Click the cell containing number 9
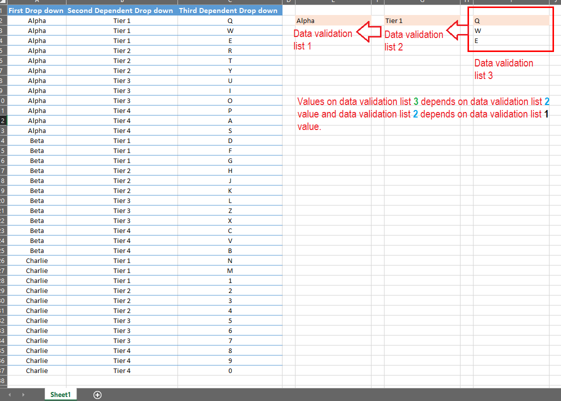Image resolution: width=561 pixels, height=401 pixels. [x=230, y=361]
